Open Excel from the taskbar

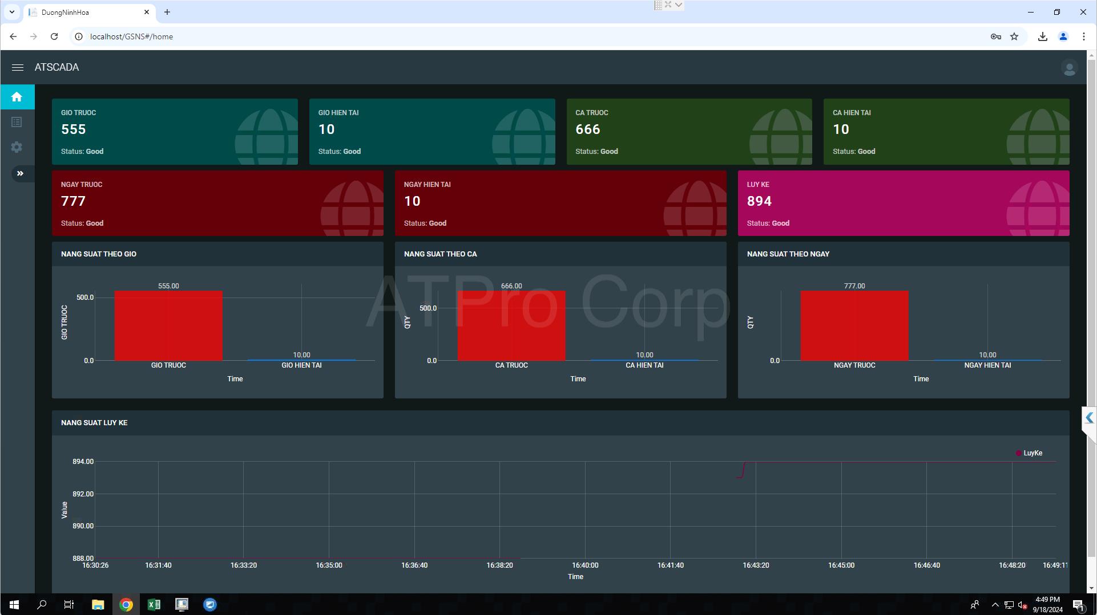(x=154, y=604)
